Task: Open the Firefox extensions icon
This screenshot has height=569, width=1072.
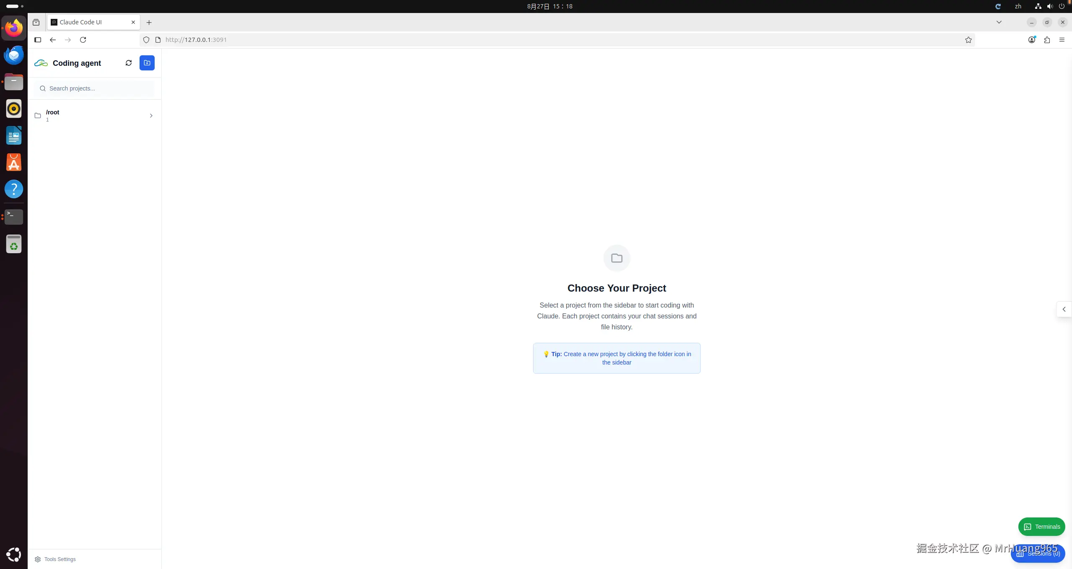Action: [x=1047, y=40]
